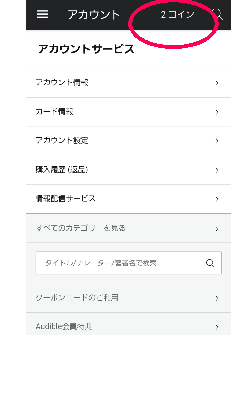This screenshot has width=235, height=419.
Task: Open 購入履歴 (返品) entry
Action: click(x=62, y=170)
